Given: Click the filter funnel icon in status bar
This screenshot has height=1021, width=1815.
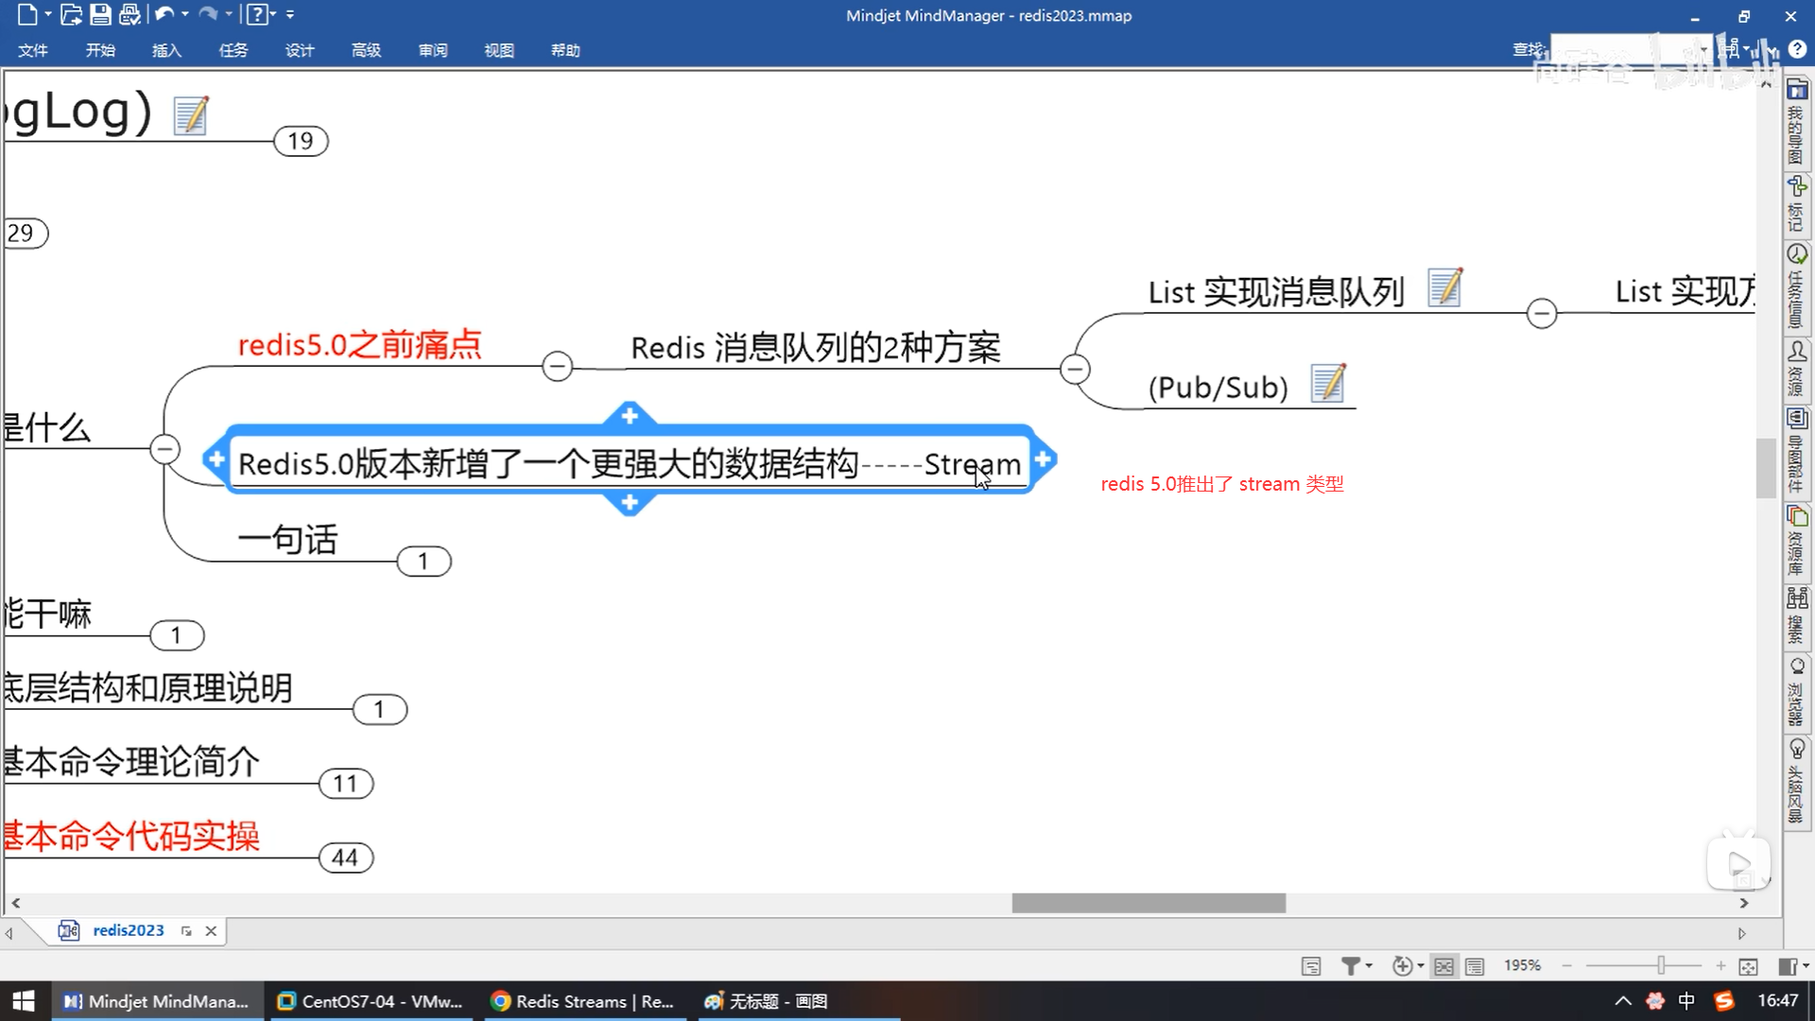Looking at the screenshot, I should pyautogui.click(x=1351, y=965).
